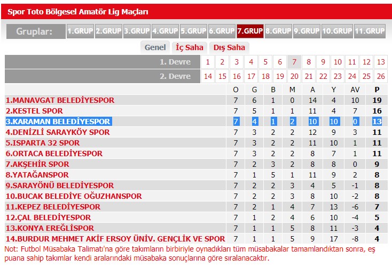Select week 14 in 2. Devre

point(208,76)
